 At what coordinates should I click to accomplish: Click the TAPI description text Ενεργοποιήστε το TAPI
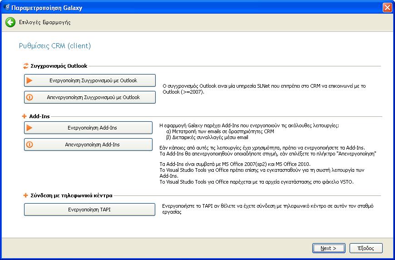click(267, 209)
